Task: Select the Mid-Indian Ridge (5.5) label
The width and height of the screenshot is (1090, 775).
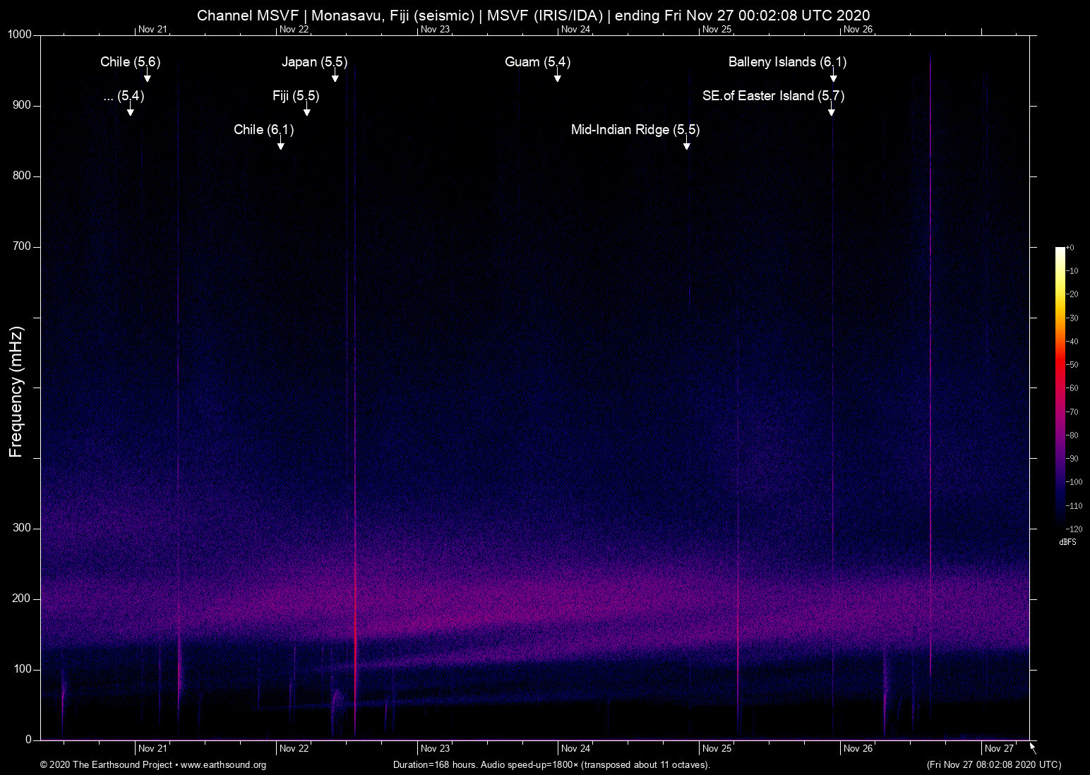Action: 635,130
